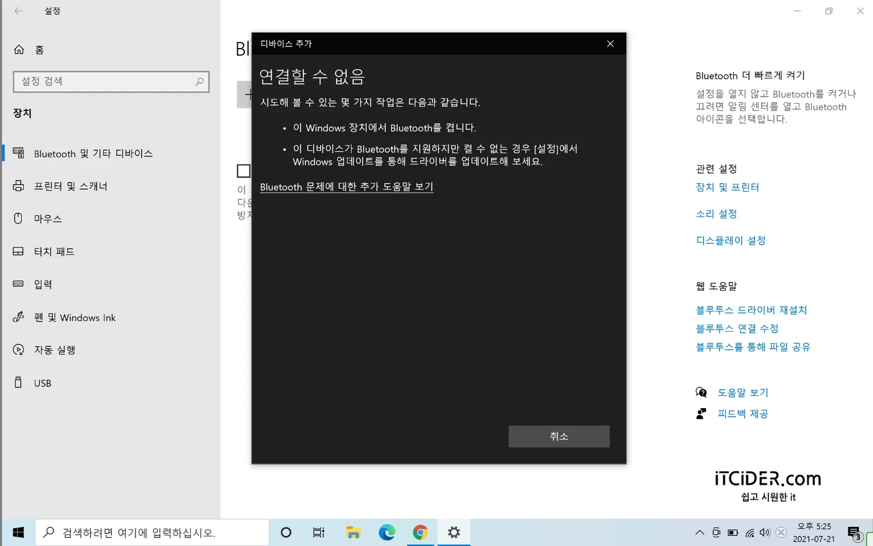Open 블루투스 연결 수정 help link

pyautogui.click(x=737, y=328)
